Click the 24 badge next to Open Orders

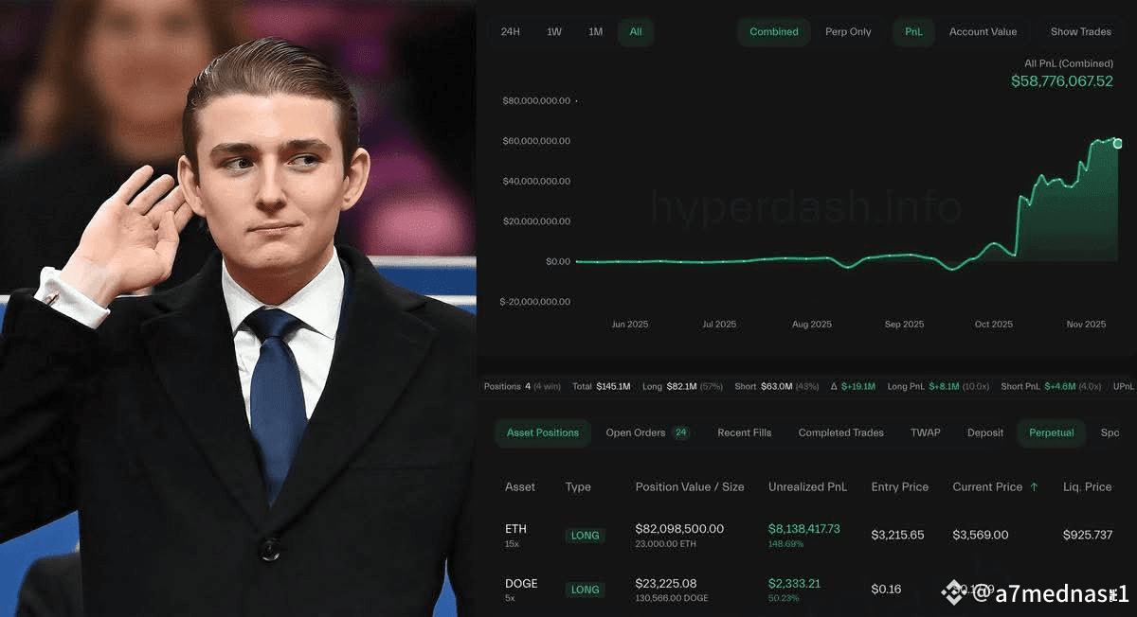[x=680, y=432]
